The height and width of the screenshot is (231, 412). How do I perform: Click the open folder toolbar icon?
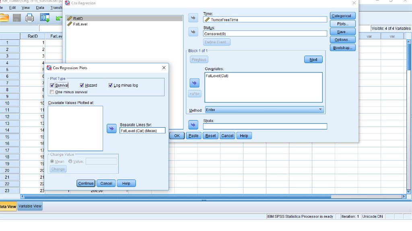4,18
